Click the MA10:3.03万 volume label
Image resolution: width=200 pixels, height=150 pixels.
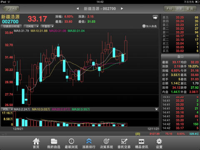tap(41, 109)
